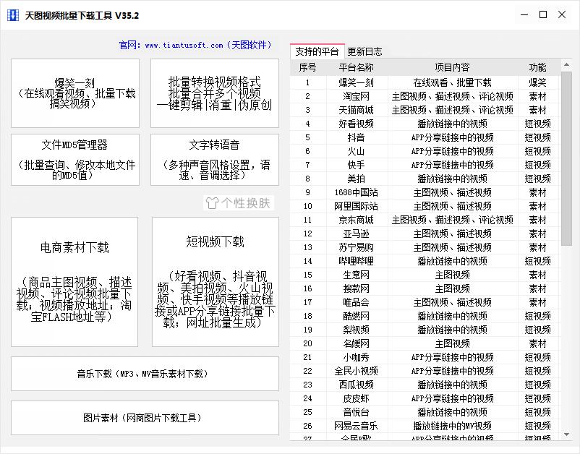Select the 火山 platform row
The height and width of the screenshot is (454, 580).
click(425, 151)
